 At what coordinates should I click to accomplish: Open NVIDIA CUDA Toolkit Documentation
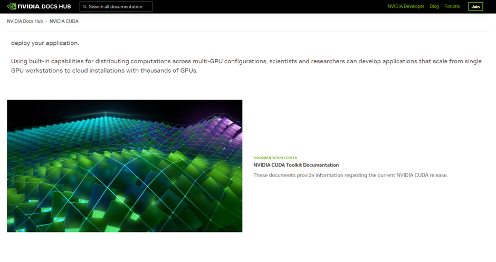coord(296,165)
